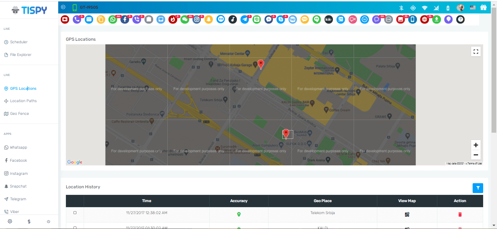Viewport: 497px width, 229px height.
Task: Open the photos gallery icon
Action: point(401,20)
